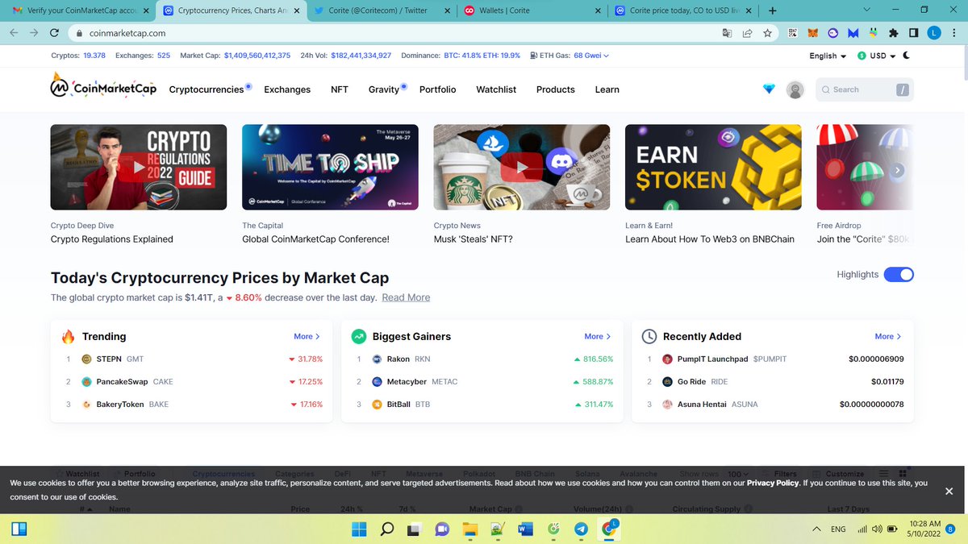
Task: Click the blue M extension icon
Action: coord(853,33)
